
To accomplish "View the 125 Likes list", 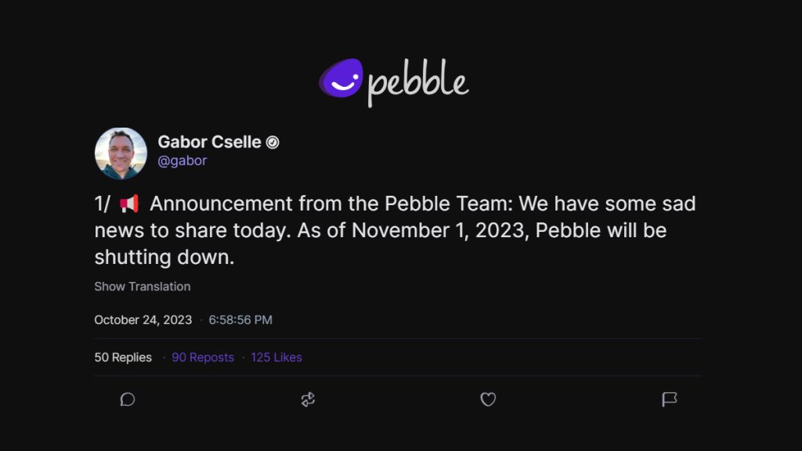I will pyautogui.click(x=276, y=357).
